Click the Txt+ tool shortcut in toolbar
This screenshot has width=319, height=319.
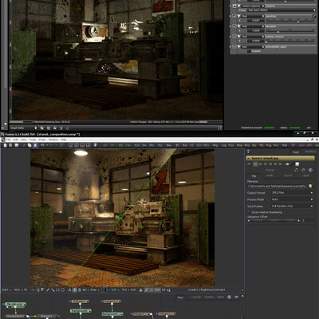coord(128,145)
